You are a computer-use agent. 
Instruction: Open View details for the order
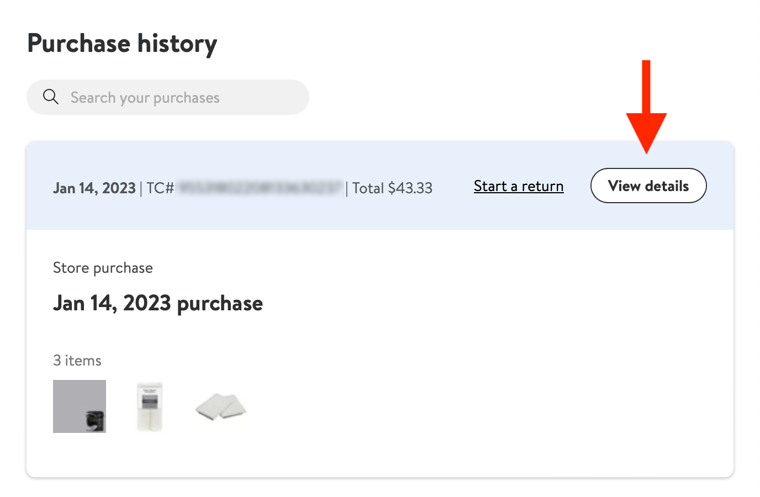point(648,186)
